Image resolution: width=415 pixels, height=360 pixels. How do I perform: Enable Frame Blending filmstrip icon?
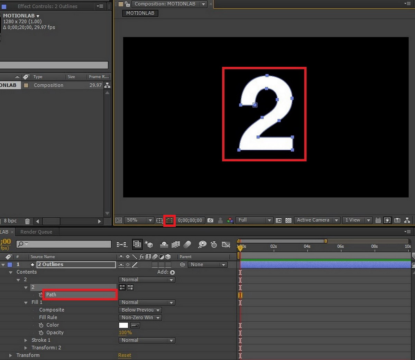coord(176,245)
